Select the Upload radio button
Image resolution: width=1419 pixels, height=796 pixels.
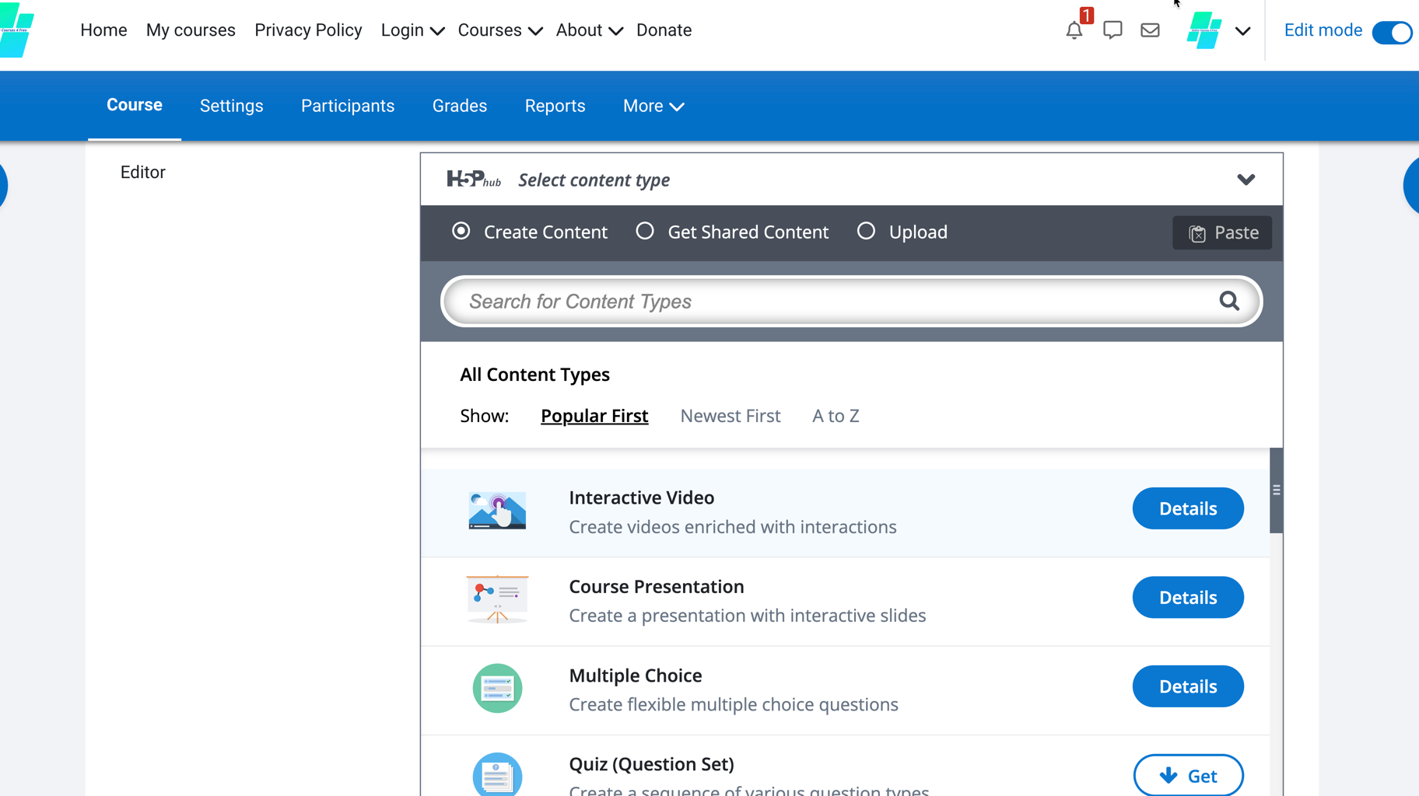pos(866,231)
